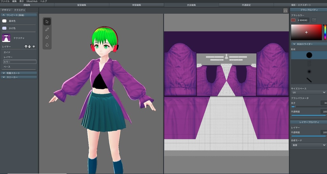Viewport: 327px width, 174px height.
Task: Select the water drop blur tool
Action: click(47, 45)
